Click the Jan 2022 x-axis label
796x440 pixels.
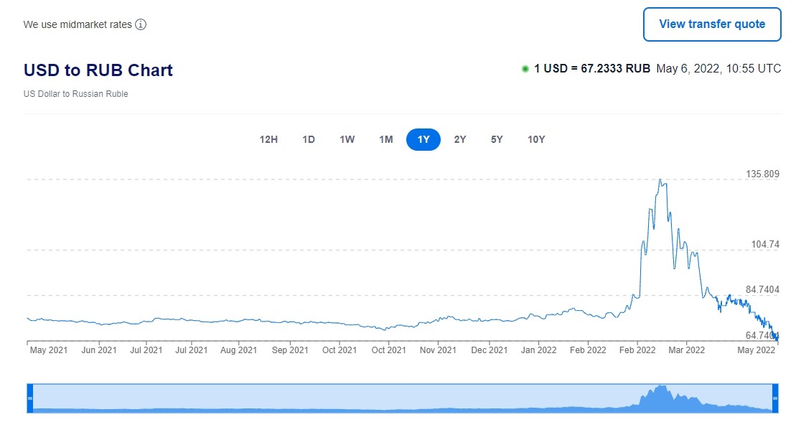(538, 350)
